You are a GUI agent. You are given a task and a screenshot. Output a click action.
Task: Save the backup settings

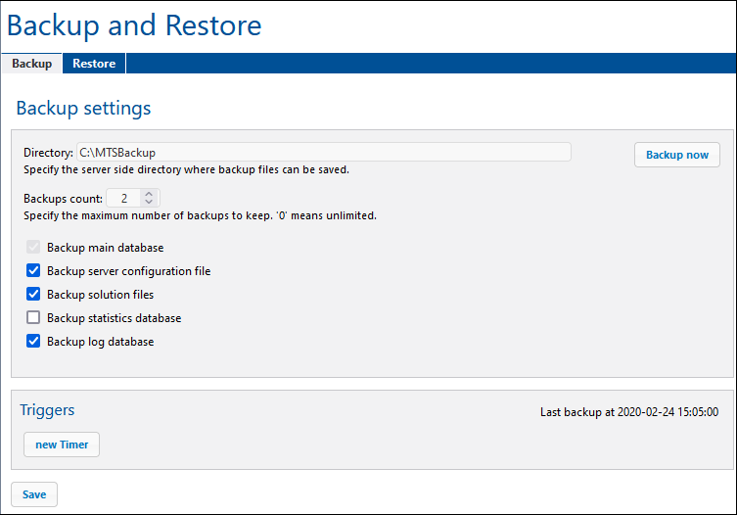(x=34, y=494)
